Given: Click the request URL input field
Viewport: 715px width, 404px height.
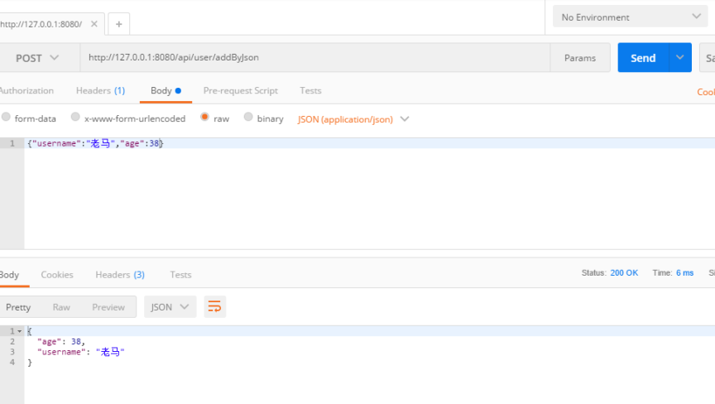Looking at the screenshot, I should (x=315, y=58).
